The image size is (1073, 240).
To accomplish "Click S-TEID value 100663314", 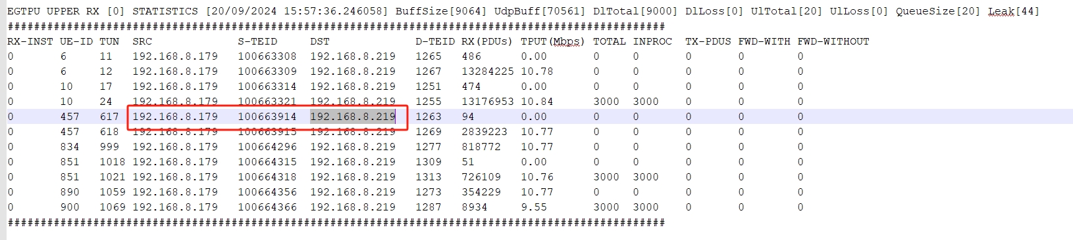I will click(267, 87).
